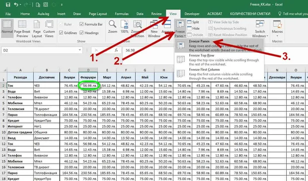Toggle the Formula Bar checkbox

pyautogui.click(x=81, y=24)
